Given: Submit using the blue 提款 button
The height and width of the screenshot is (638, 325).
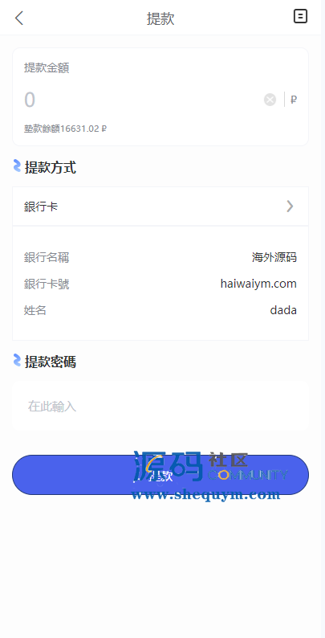Looking at the screenshot, I should [160, 475].
